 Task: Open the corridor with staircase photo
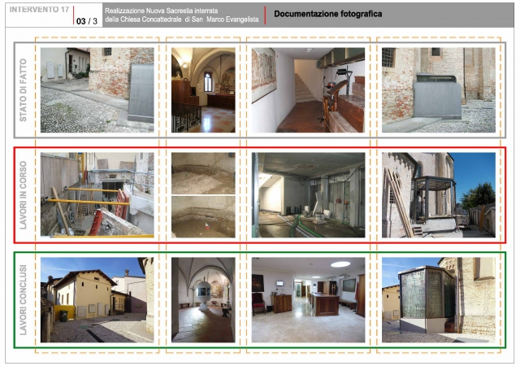pos(308,89)
